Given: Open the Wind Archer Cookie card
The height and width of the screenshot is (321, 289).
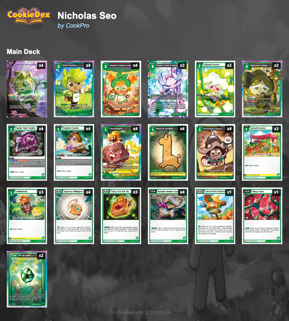Looking at the screenshot, I should (27, 89).
